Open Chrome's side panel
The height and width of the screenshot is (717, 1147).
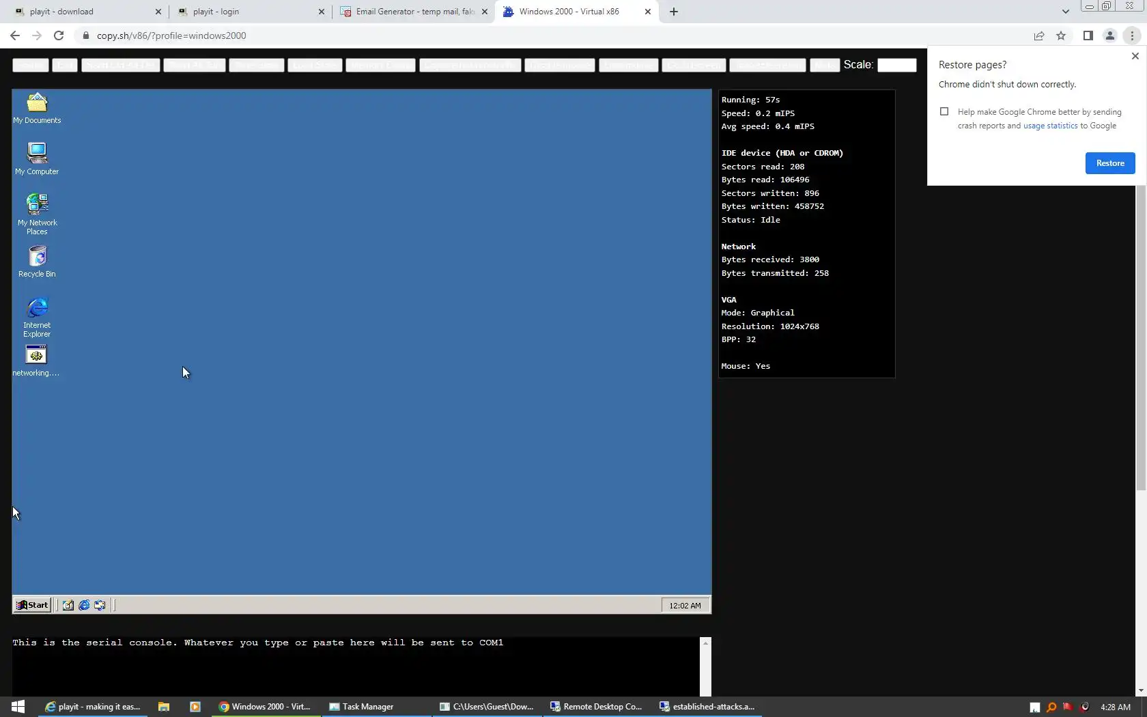coord(1088,36)
